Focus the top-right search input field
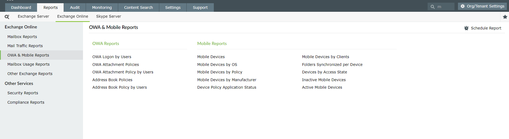The image size is (509, 139). (445, 7)
